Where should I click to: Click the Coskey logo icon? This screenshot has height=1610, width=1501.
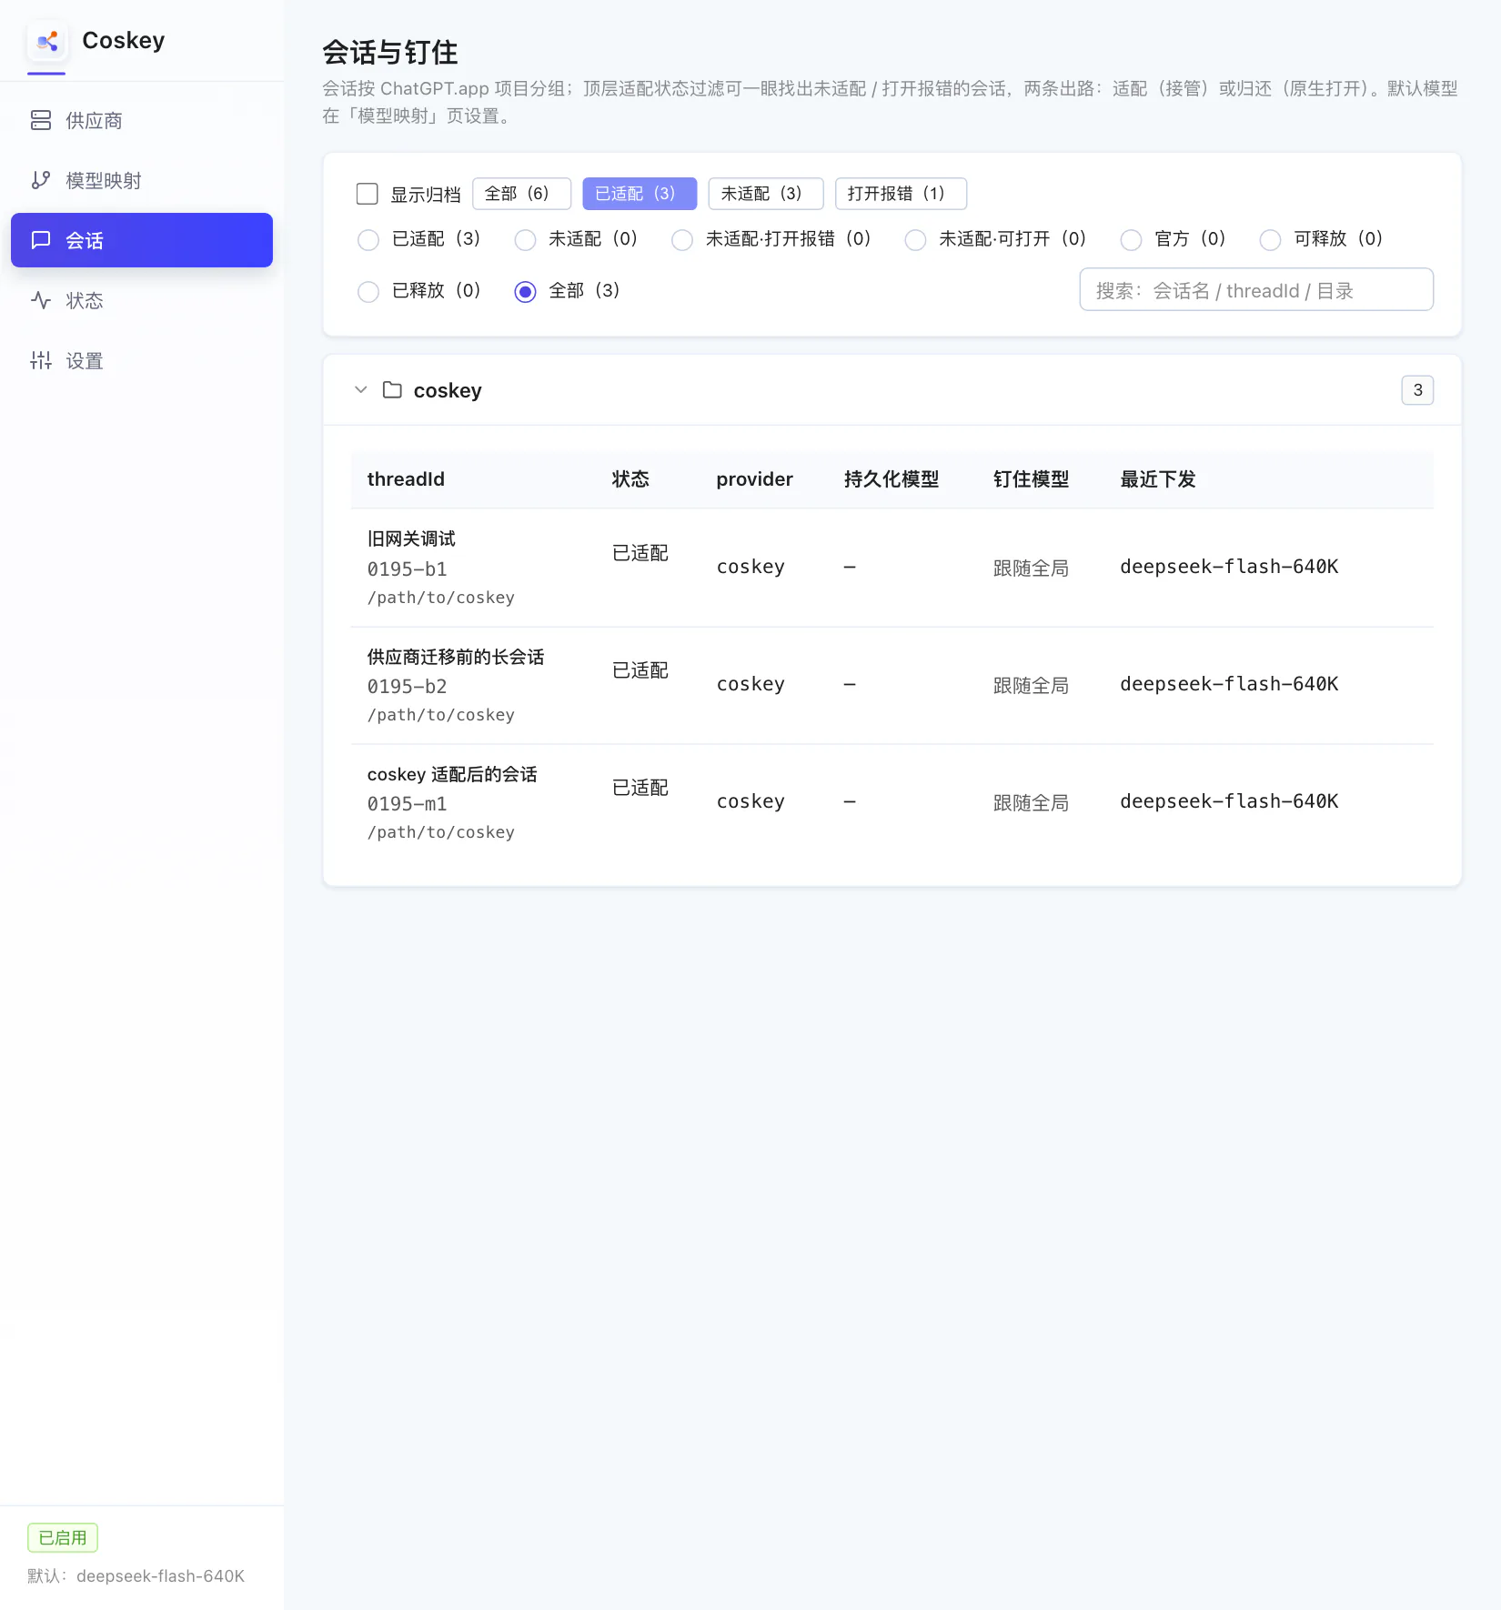coord(47,41)
